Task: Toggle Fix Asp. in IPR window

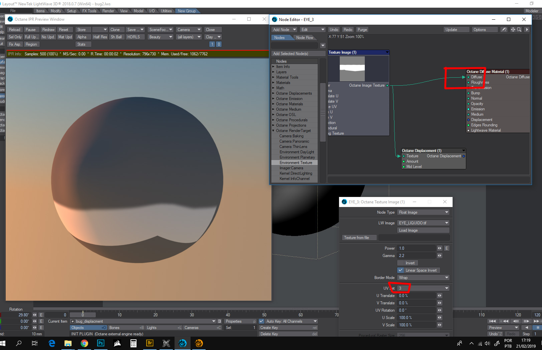Action: 15,44
